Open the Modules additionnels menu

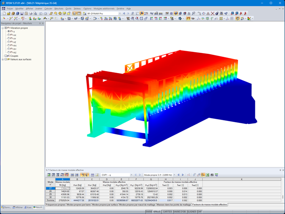104,9
